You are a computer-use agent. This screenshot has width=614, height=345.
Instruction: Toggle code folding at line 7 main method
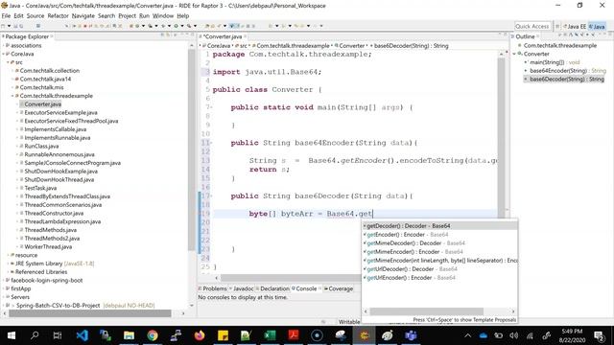pos(211,107)
